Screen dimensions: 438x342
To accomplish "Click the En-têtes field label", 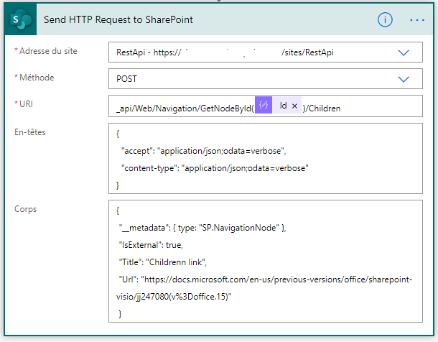I will point(30,132).
